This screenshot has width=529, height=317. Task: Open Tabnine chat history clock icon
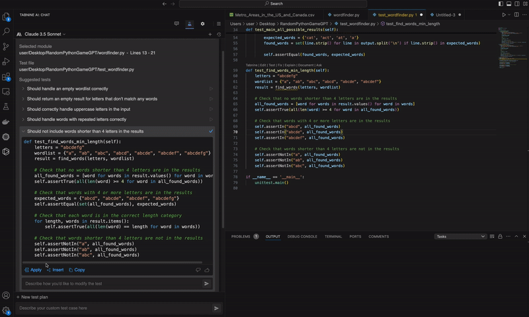tap(218, 34)
